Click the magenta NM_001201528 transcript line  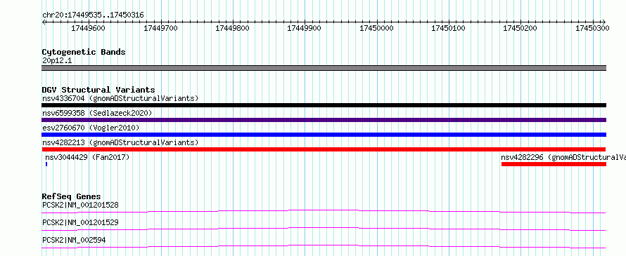[324, 211]
